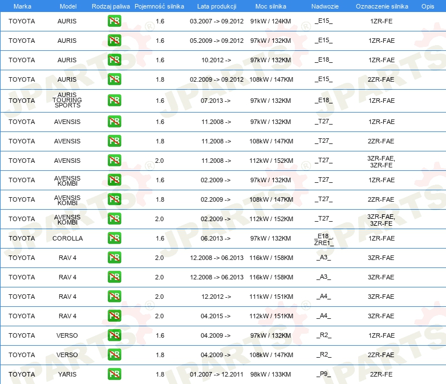Click the fuel icon in the Corolla row

(x=114, y=238)
